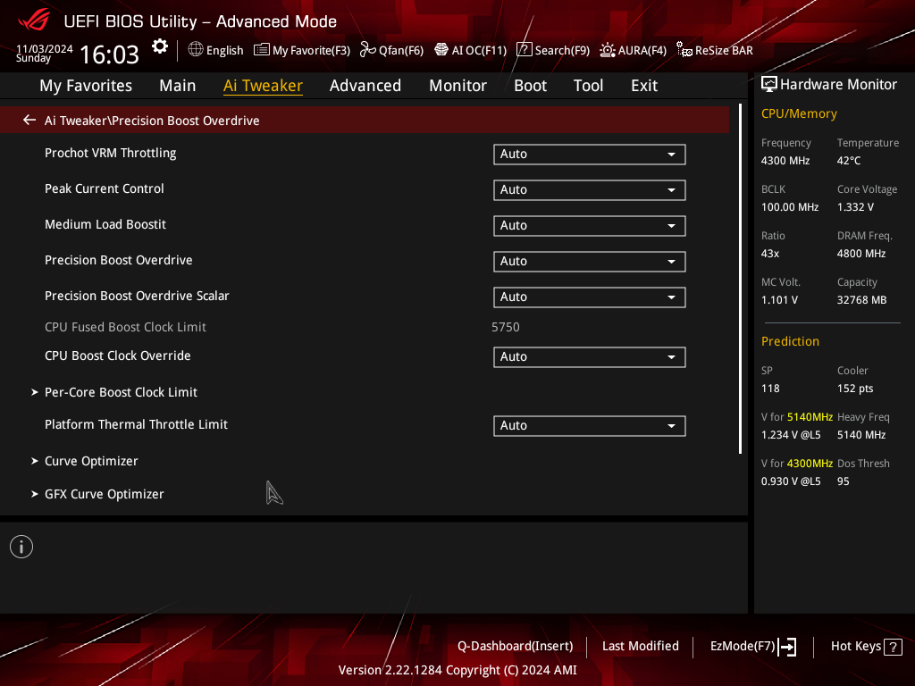Launch Qfan(F6) fan control icon

367,50
